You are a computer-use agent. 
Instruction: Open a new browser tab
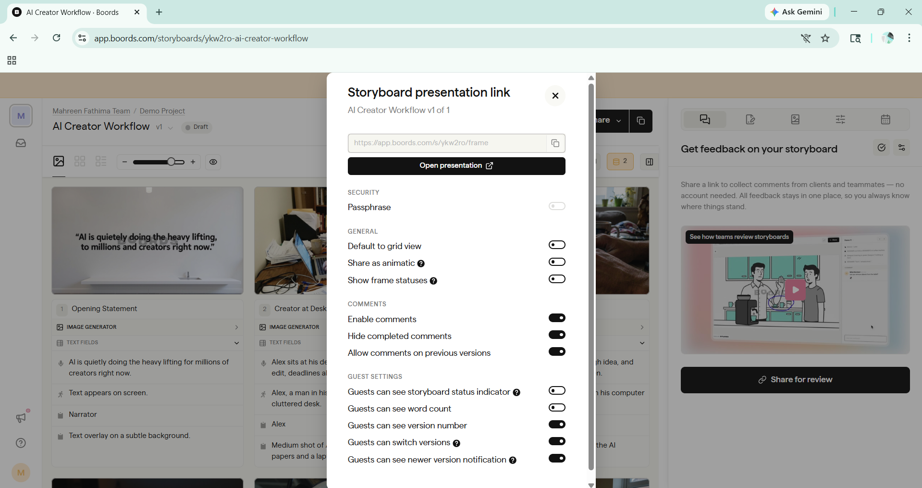click(159, 12)
